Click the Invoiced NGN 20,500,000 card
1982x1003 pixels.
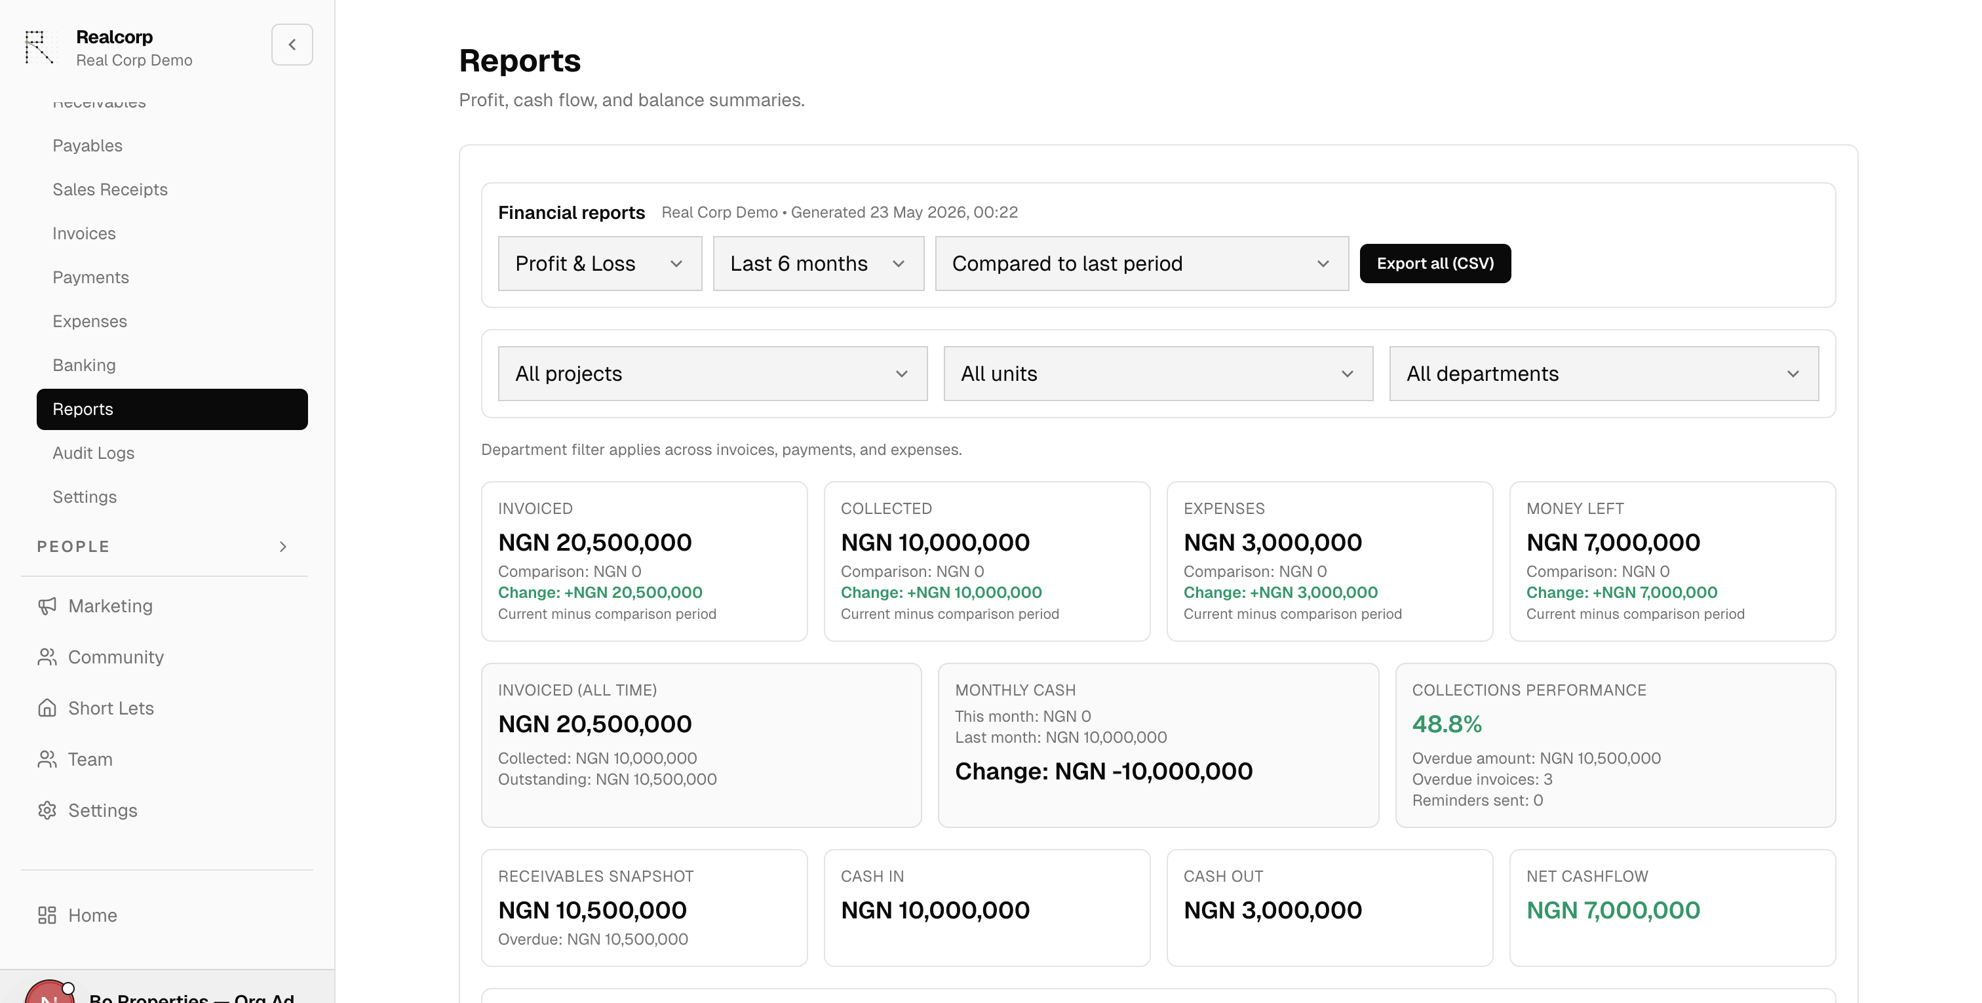coord(644,561)
